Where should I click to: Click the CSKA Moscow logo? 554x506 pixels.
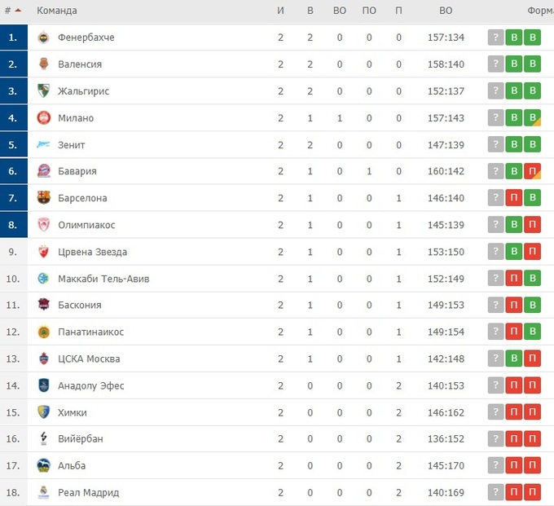(x=44, y=359)
